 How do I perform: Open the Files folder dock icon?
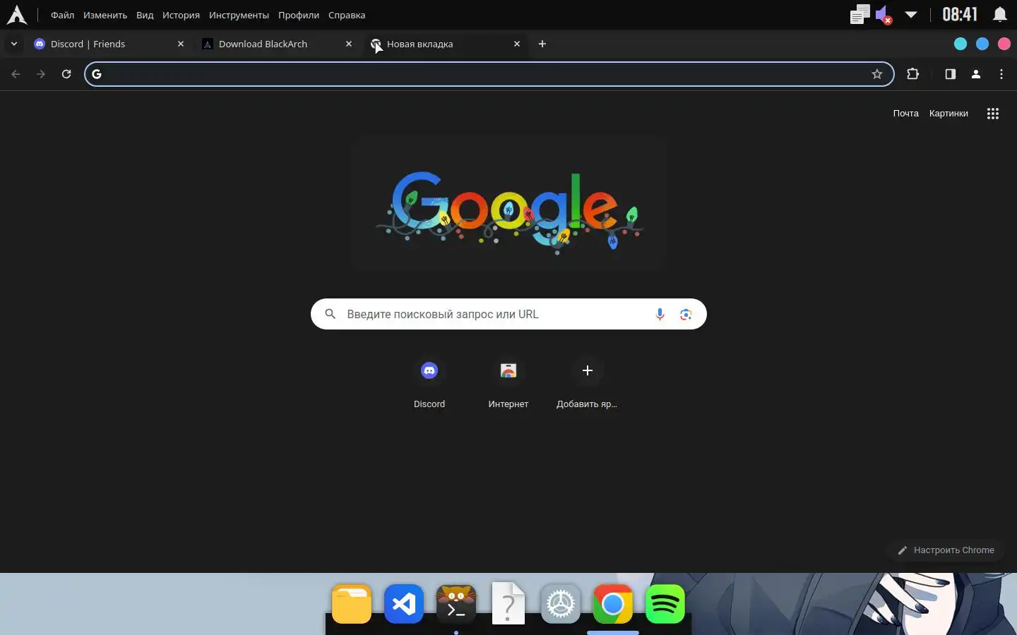[352, 605]
